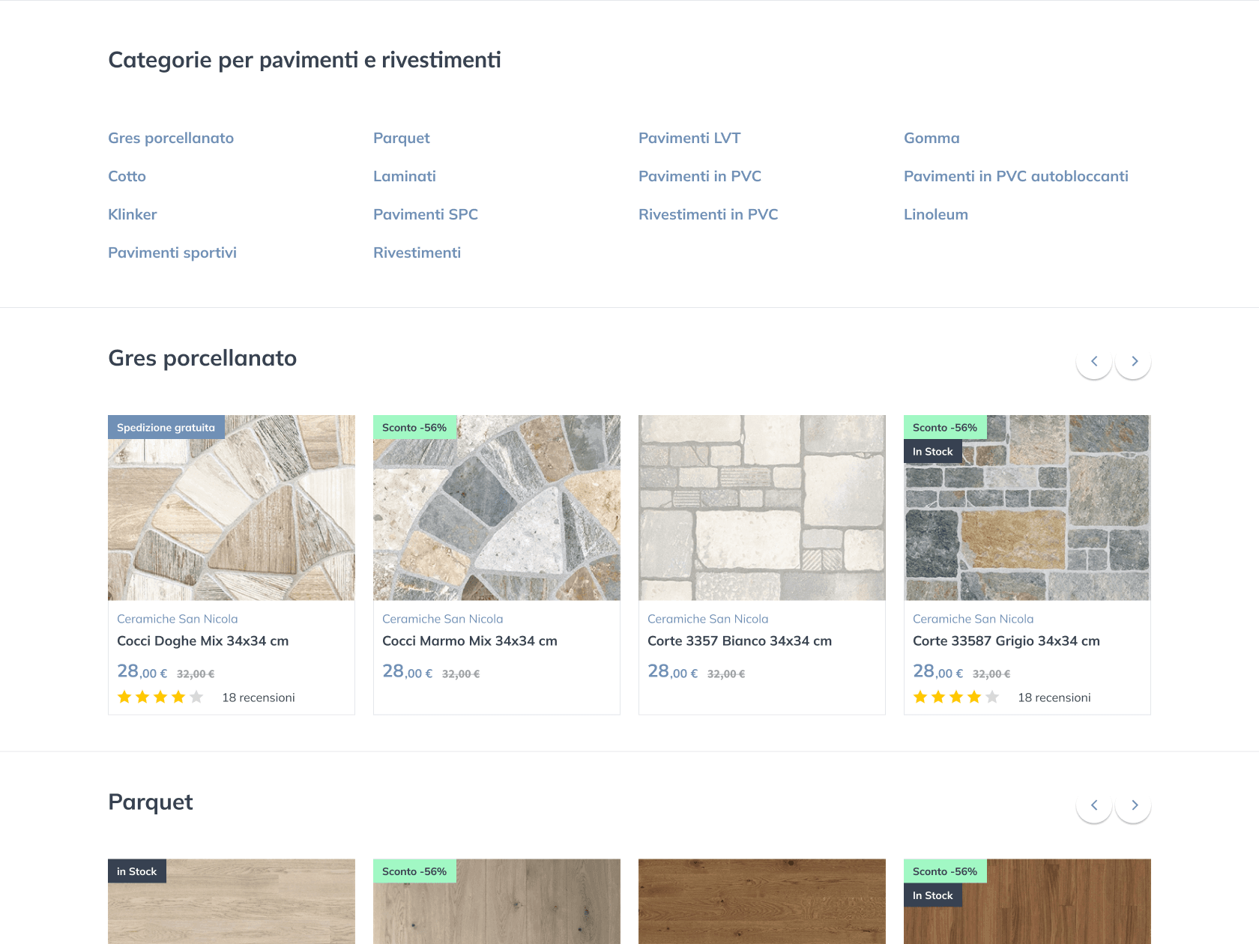This screenshot has height=944, width=1259.
Task: Click Ceramiche San Nicola brand on Cocci Marmo
Action: point(442,619)
